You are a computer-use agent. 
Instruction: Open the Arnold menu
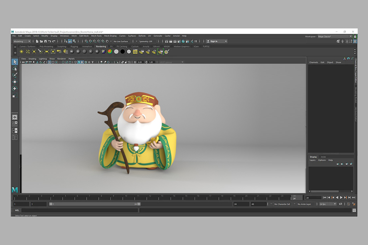point(176,36)
